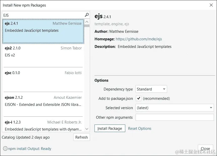The height and width of the screenshot is (156, 217).
Task: Select the ejs 2.4.1 package entry
Action: [x=43, y=31]
